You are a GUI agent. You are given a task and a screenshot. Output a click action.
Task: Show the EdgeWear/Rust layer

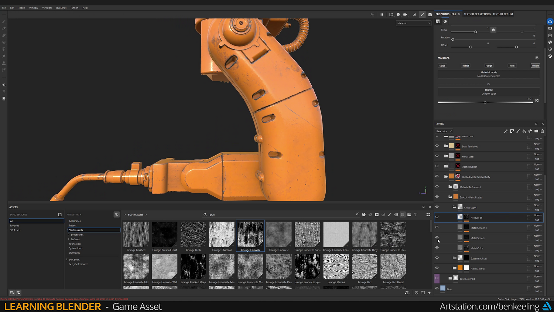(x=437, y=258)
